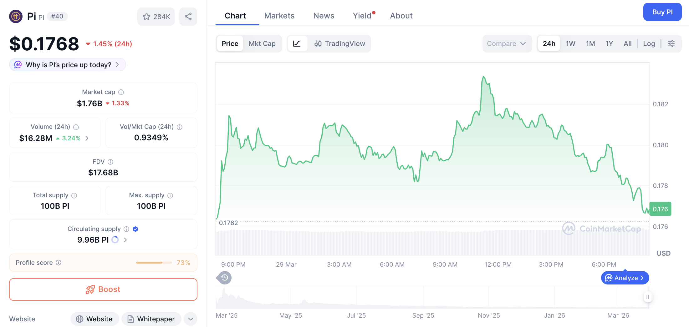Pause the chart updates with the pause icon
The image size is (689, 327).
648,297
